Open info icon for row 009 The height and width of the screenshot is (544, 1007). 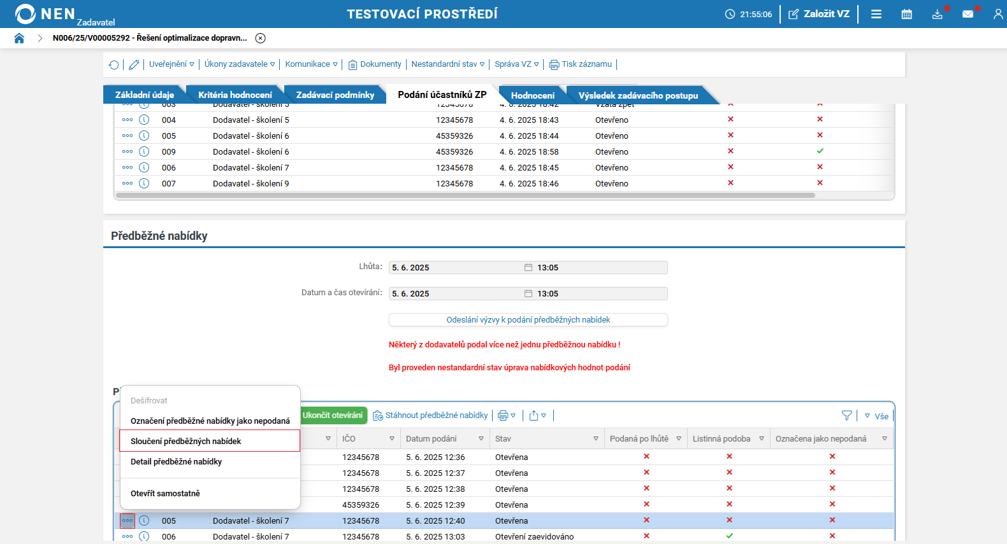tap(144, 151)
